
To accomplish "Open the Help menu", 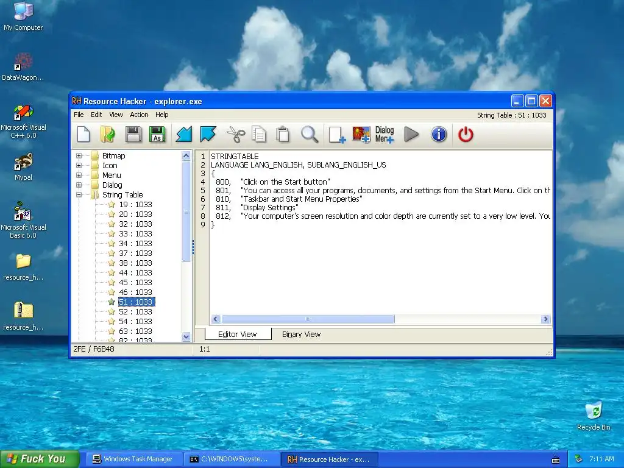I will point(162,115).
